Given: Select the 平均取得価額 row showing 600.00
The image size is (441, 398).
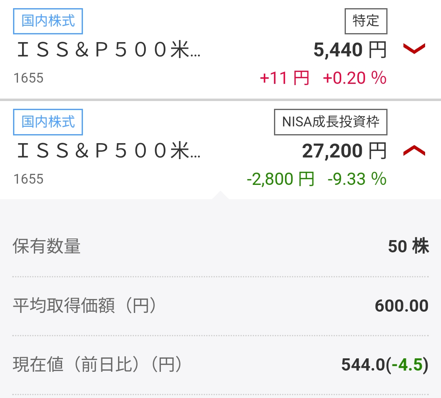Looking at the screenshot, I should pos(220,306).
